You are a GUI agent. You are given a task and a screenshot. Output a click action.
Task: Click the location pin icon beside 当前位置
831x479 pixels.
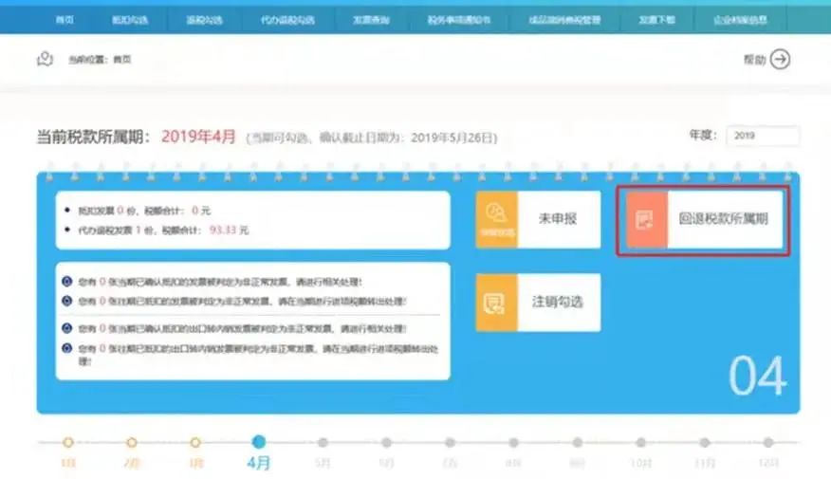45,59
